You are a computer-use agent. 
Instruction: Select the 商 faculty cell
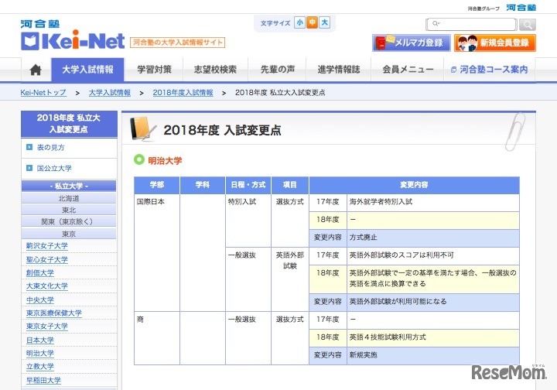(156, 338)
